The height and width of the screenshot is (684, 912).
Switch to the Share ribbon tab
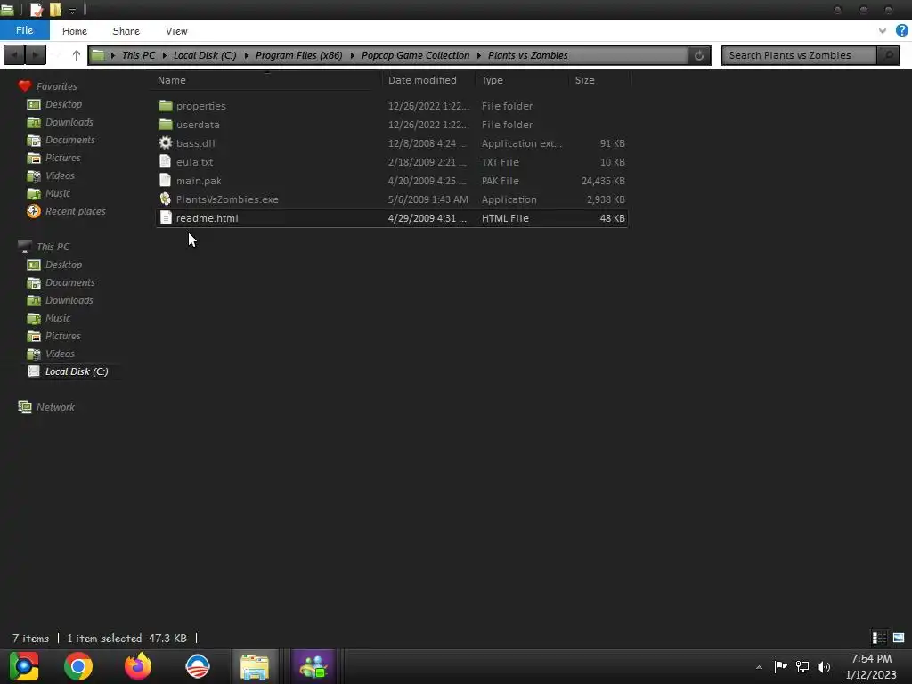tap(126, 31)
